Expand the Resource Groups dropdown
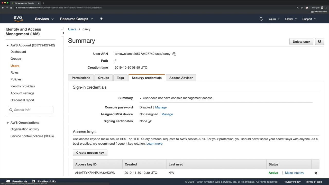This screenshot has height=185, width=329. 76,19
